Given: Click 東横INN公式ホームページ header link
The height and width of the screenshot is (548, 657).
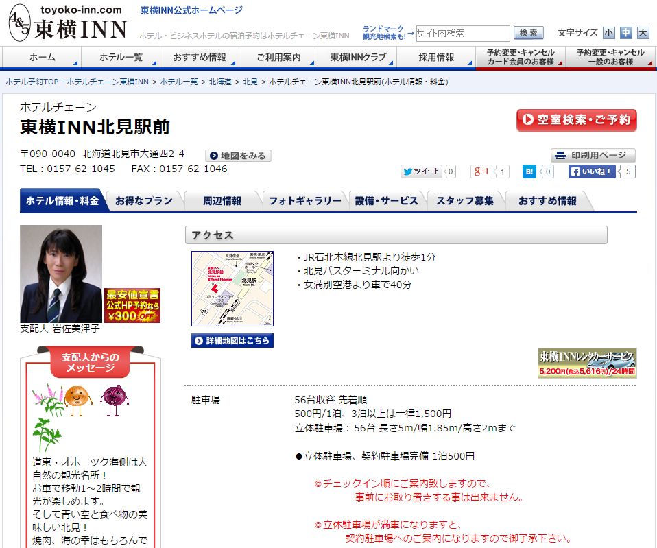Looking at the screenshot, I should pos(191,10).
